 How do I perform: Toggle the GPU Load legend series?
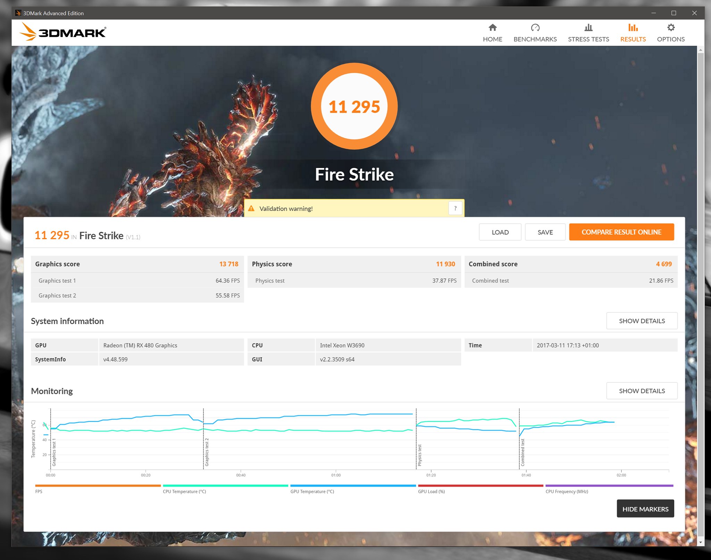[x=480, y=489]
